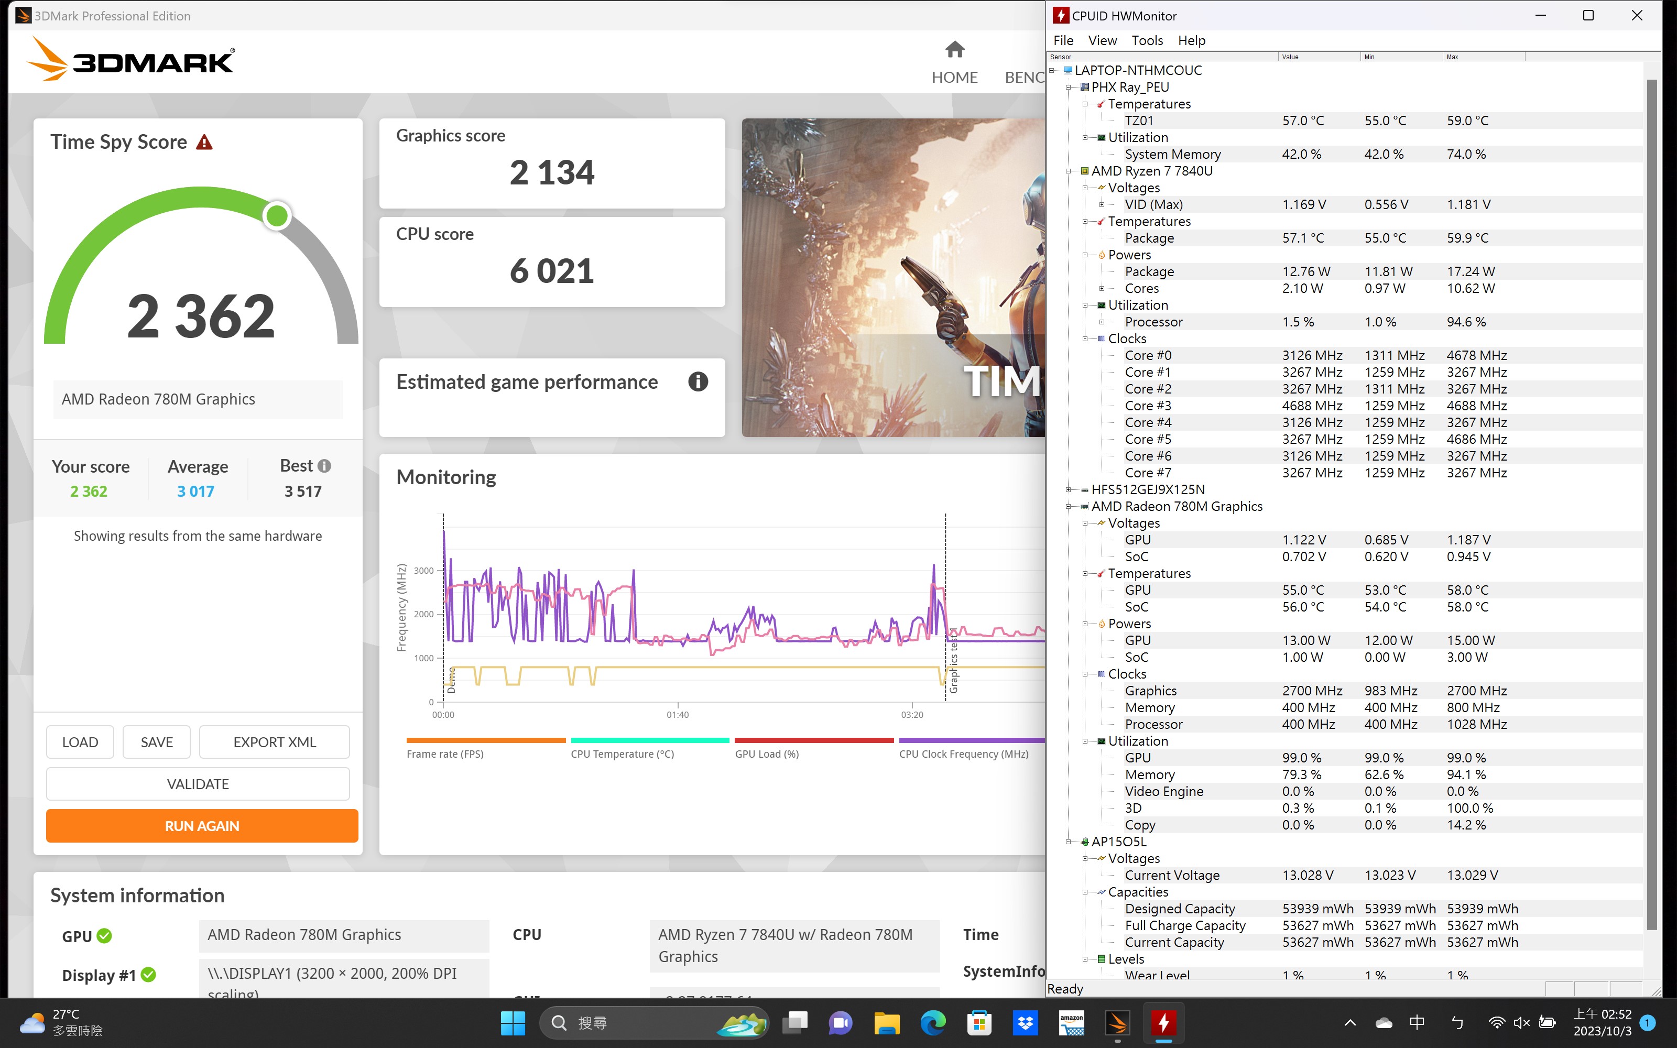Click the warning icon next to Time Spy Score
This screenshot has width=1677, height=1048.
[203, 141]
